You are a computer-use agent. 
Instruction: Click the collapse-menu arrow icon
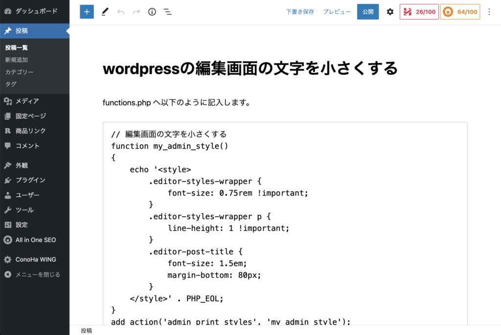click(8, 275)
